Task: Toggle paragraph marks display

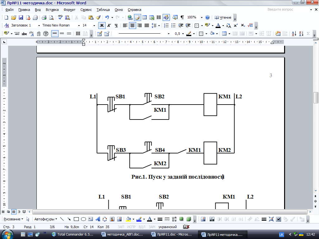Action: (182, 17)
